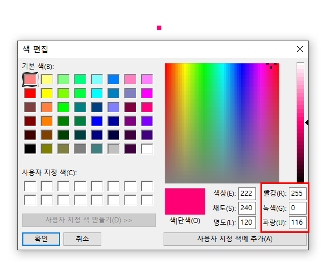Select the pure red basic color swatch
Viewport: 330px width, 263px height.
point(30,93)
